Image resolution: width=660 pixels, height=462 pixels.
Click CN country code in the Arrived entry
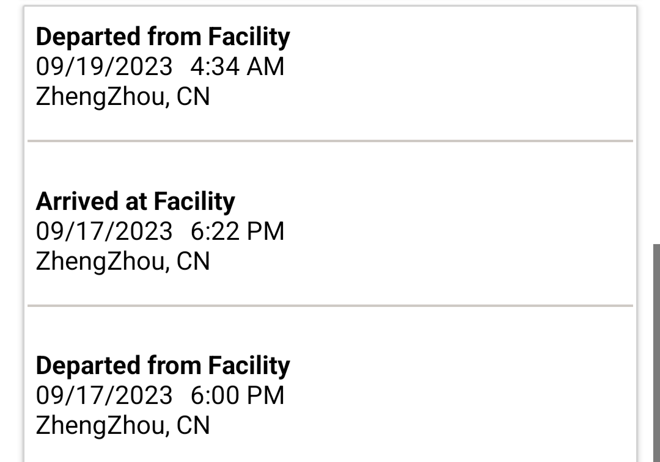pyautogui.click(x=193, y=261)
